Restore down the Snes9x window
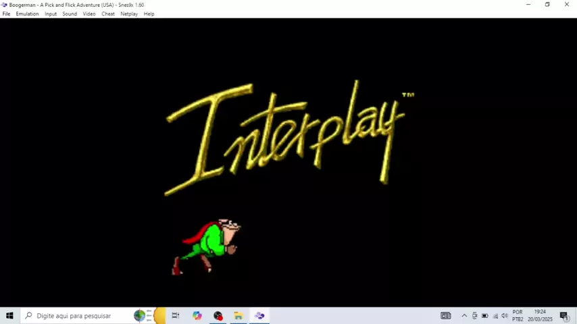The height and width of the screenshot is (324, 577). coord(547,5)
